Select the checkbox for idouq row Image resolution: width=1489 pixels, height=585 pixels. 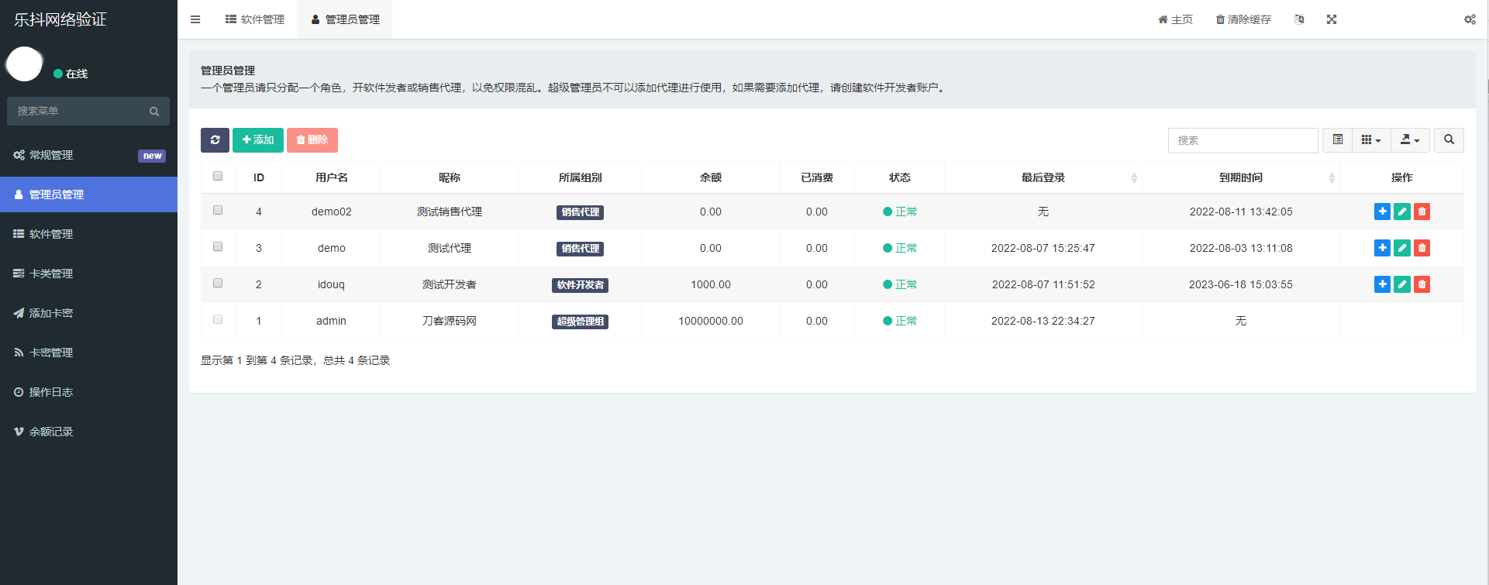218,284
